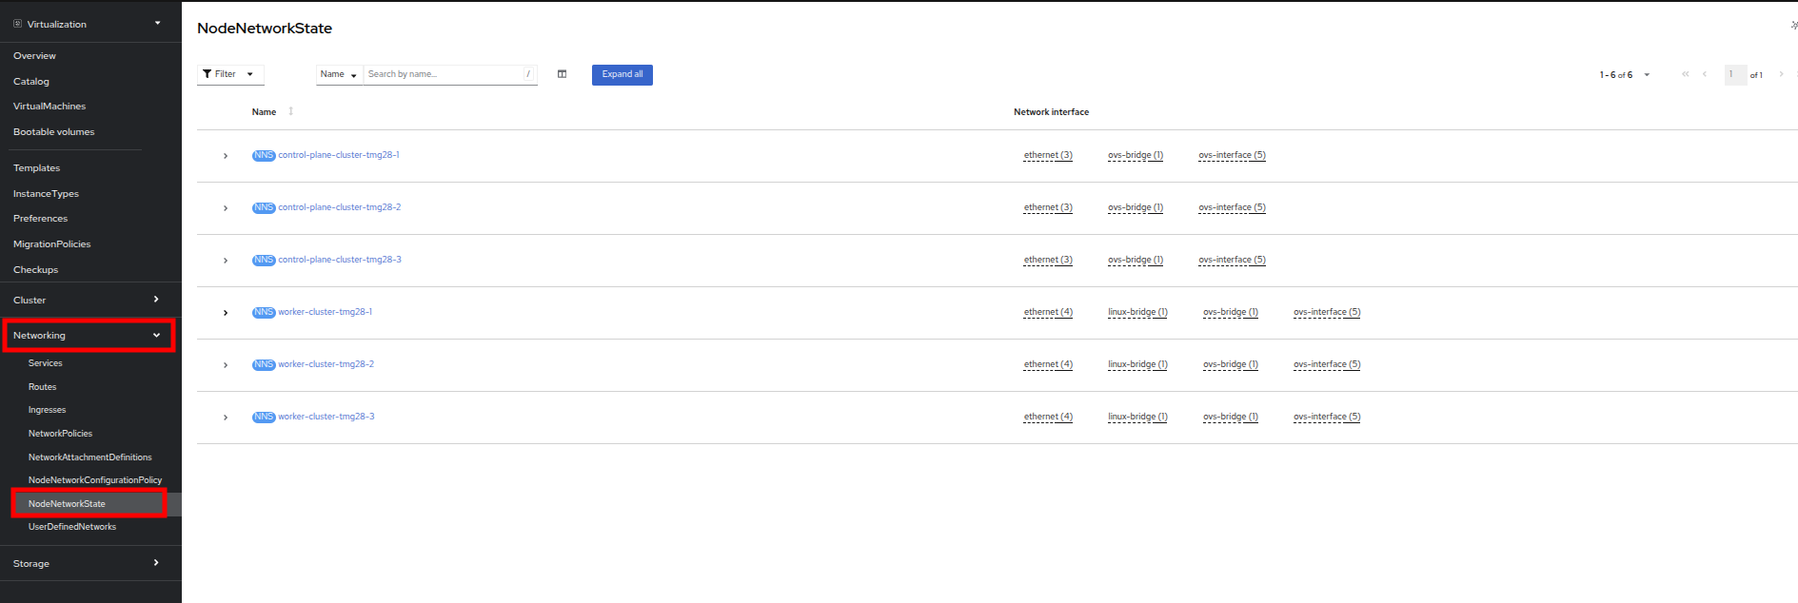Expand the Storage navigation section

[88, 563]
